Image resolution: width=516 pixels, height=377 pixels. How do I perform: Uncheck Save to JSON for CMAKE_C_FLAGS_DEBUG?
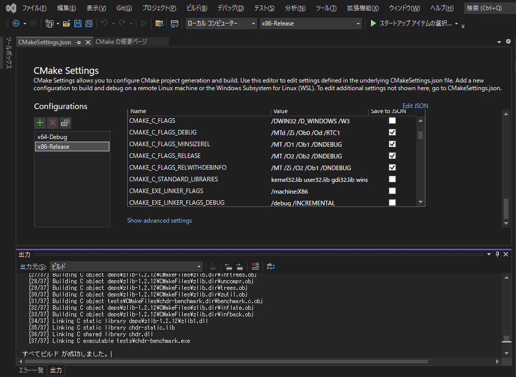(392, 132)
